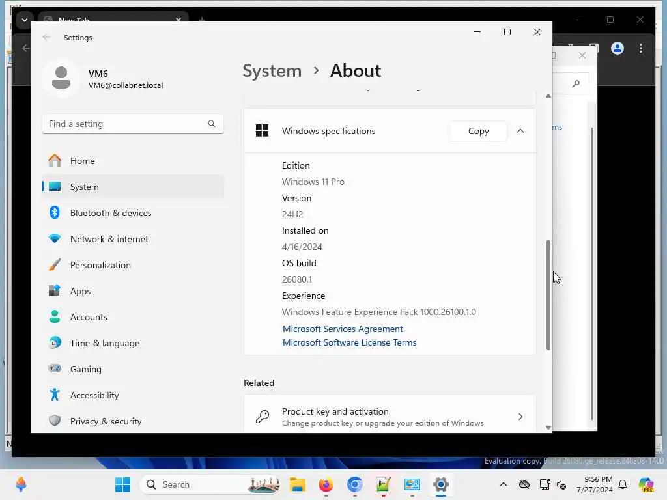Viewport: 667px width, 500px height.
Task: Click the Windows Feature Experience Pack value
Action: 378,312
